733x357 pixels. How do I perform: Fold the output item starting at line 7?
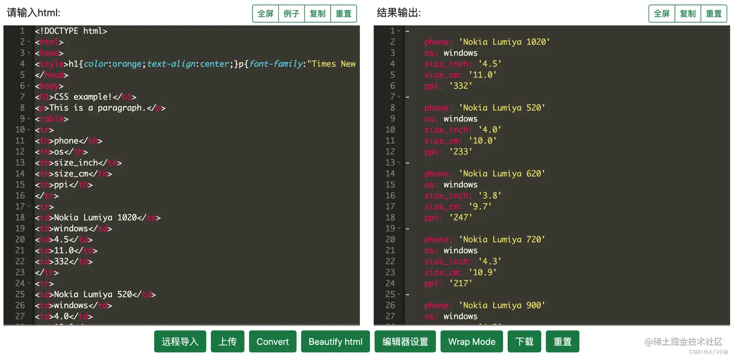coord(399,97)
